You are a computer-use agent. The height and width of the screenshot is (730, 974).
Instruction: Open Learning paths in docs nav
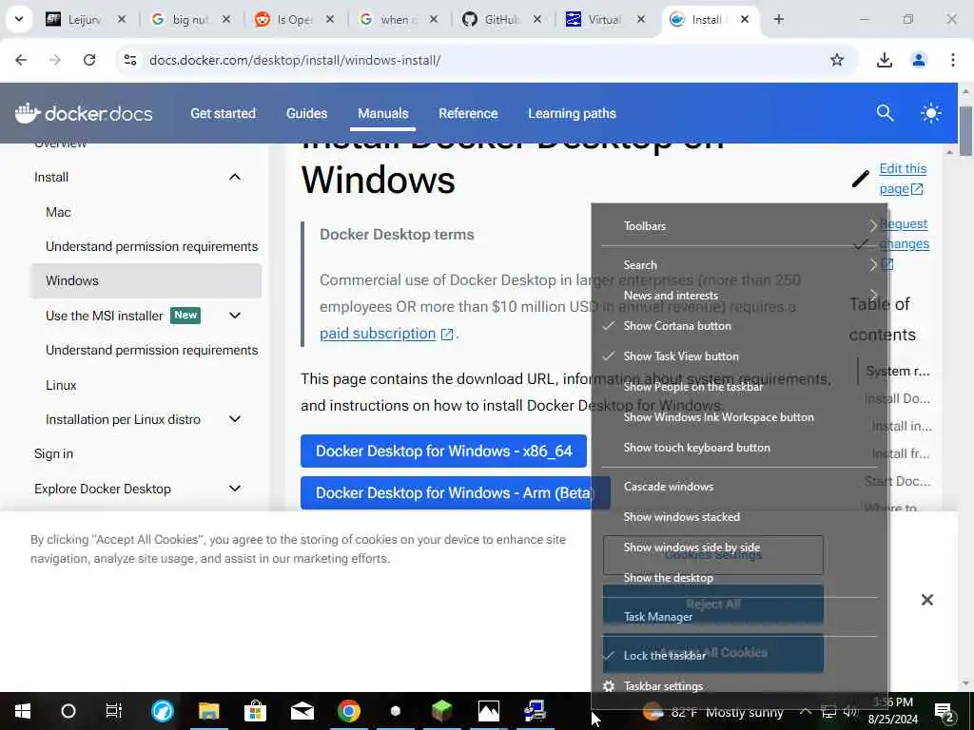tap(572, 114)
